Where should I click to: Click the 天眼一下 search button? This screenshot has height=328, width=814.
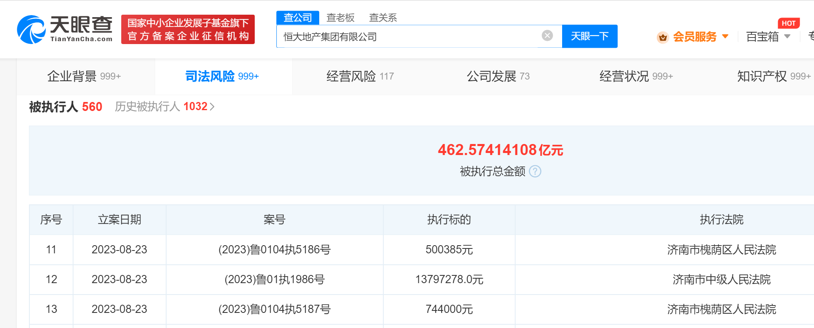pyautogui.click(x=589, y=36)
